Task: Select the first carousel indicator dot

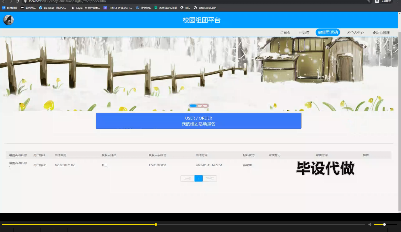Action: 193,106
